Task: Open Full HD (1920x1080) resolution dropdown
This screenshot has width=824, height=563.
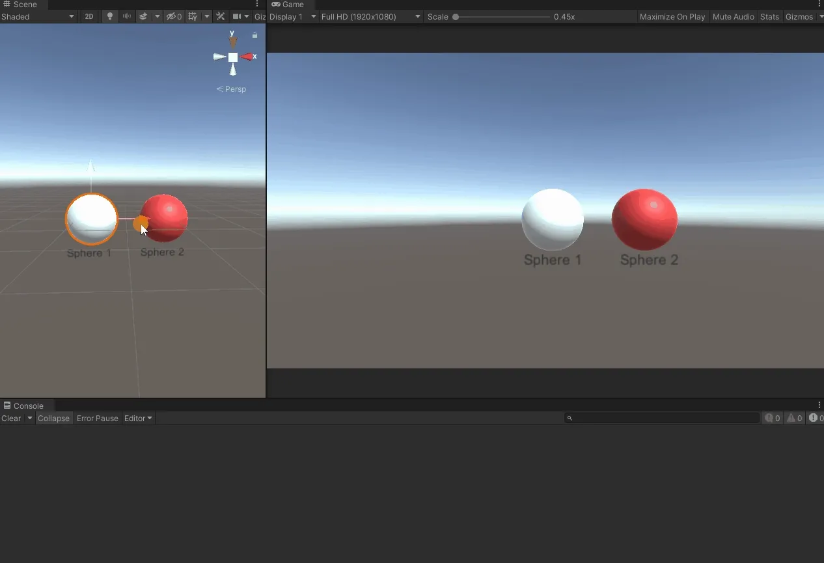Action: [371, 16]
